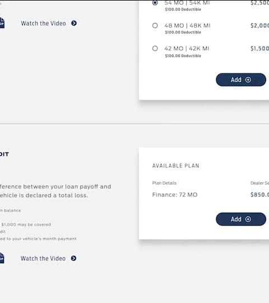Add the selected deductible coverage plan
Viewport: 269px width, 303px height.
point(241,80)
